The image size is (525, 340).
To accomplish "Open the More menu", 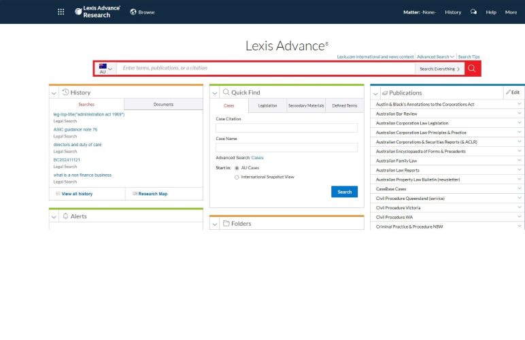I will [511, 12].
